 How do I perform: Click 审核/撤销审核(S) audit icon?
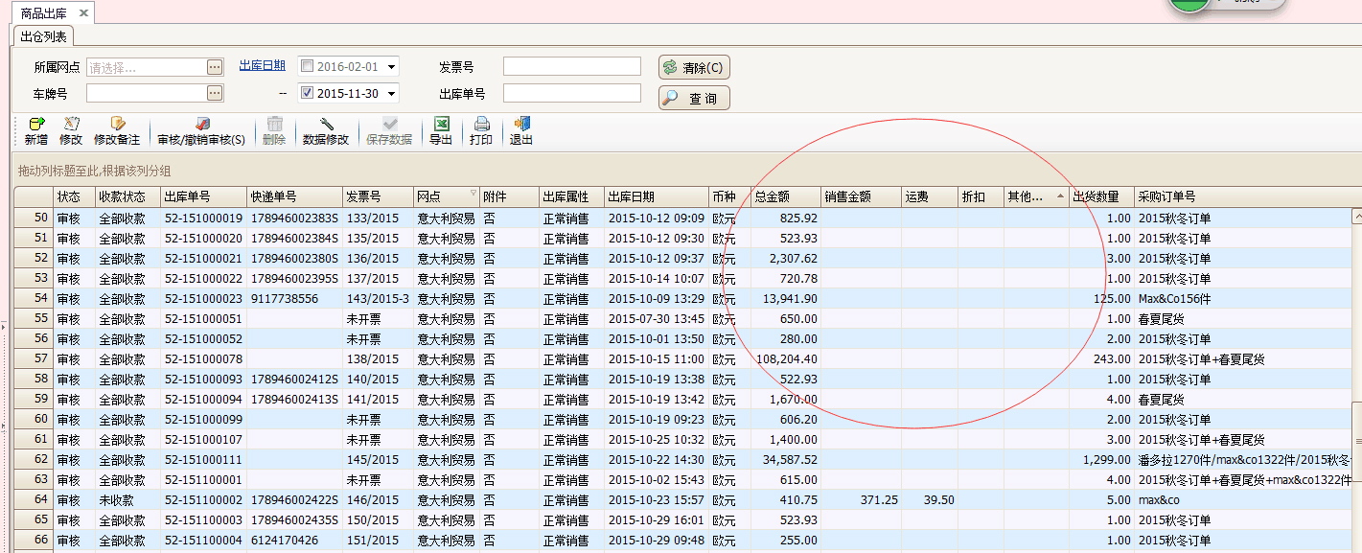click(201, 125)
